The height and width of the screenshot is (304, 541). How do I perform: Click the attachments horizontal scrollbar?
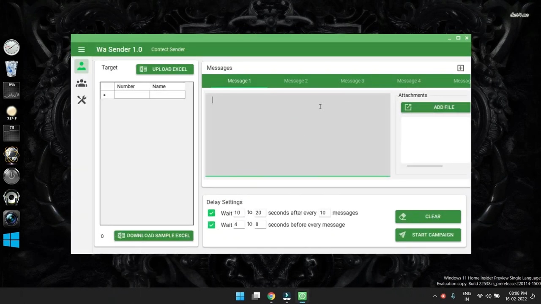[425, 166]
